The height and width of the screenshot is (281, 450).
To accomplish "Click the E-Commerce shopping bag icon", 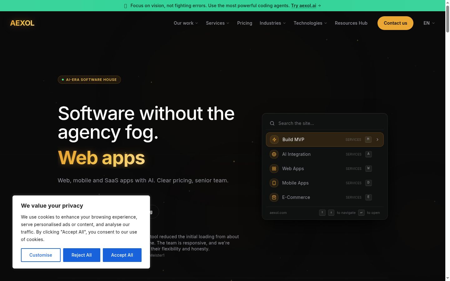I will [274, 197].
